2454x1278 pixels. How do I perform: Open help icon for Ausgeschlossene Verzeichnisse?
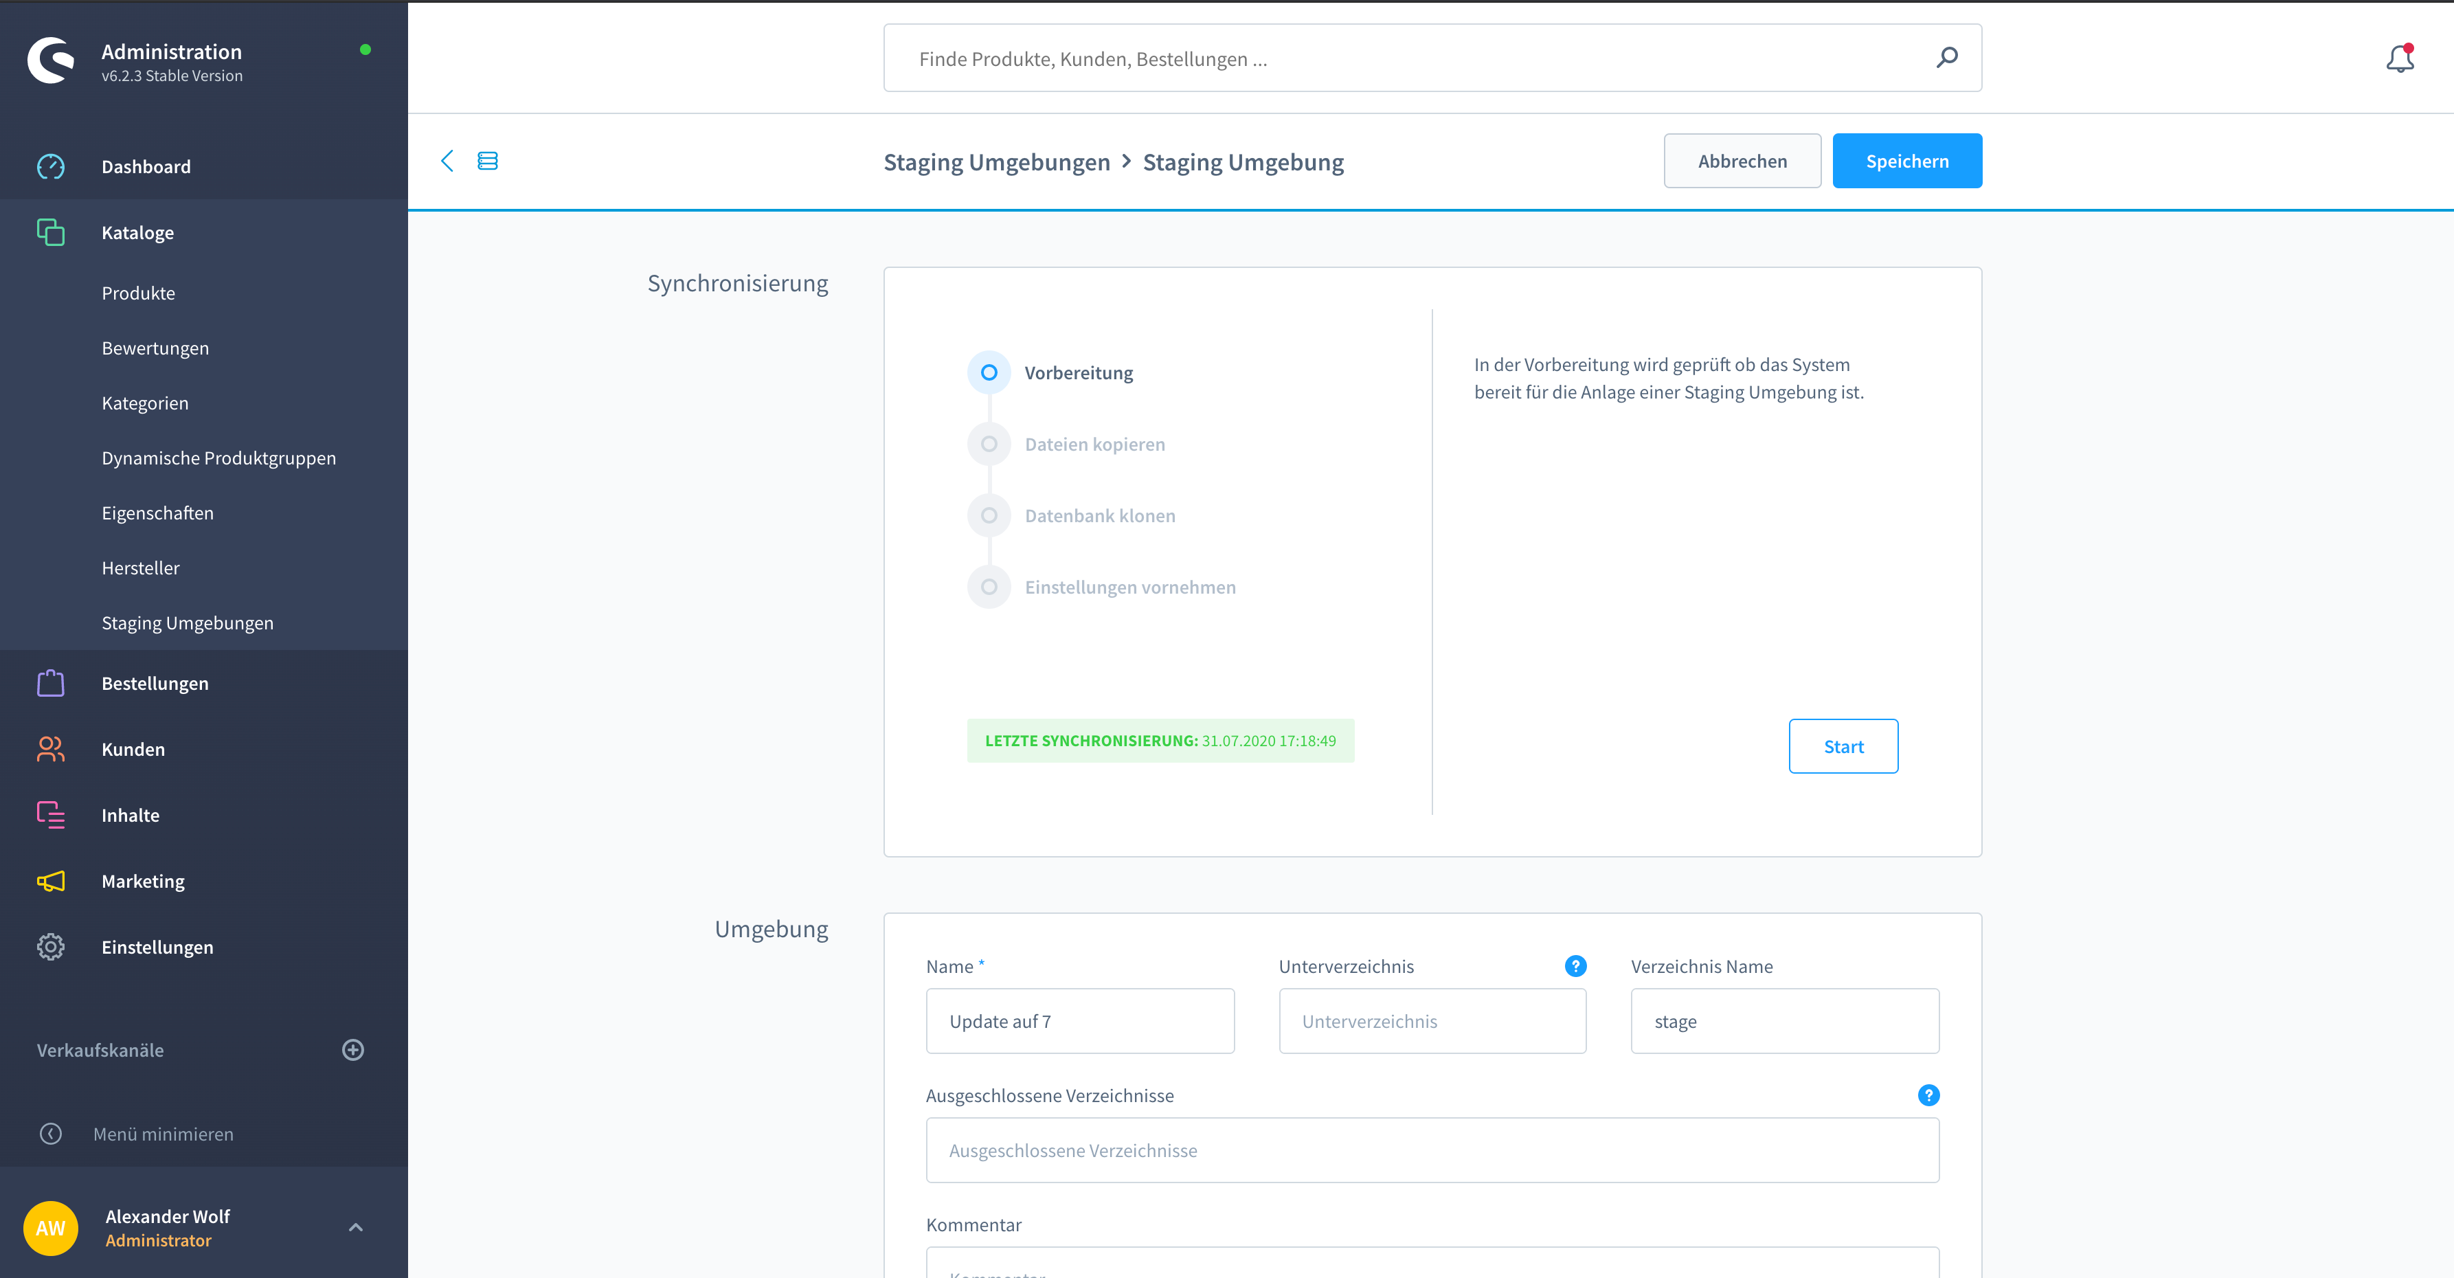coord(1929,1096)
